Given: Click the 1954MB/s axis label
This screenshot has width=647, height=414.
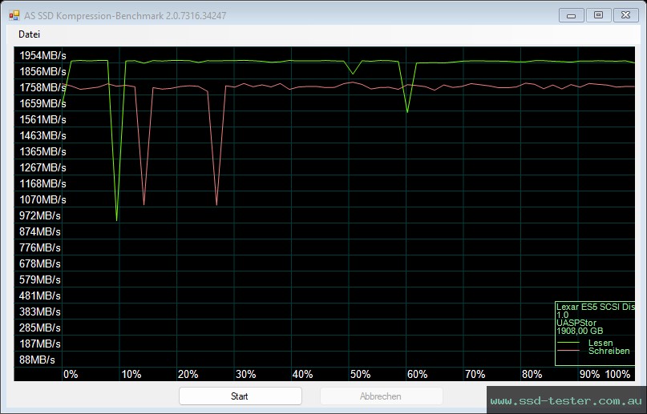Looking at the screenshot, I should click(x=42, y=55).
